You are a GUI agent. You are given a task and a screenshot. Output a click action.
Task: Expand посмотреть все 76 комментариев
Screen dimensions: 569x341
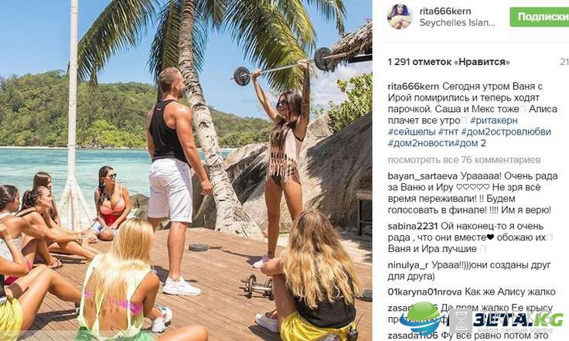tap(464, 160)
